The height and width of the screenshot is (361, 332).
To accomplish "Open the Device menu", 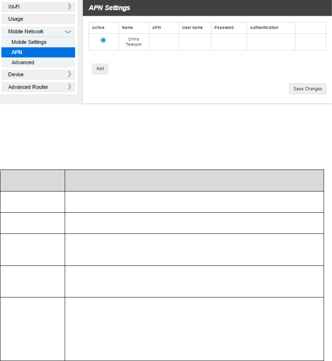I will [38, 74].
